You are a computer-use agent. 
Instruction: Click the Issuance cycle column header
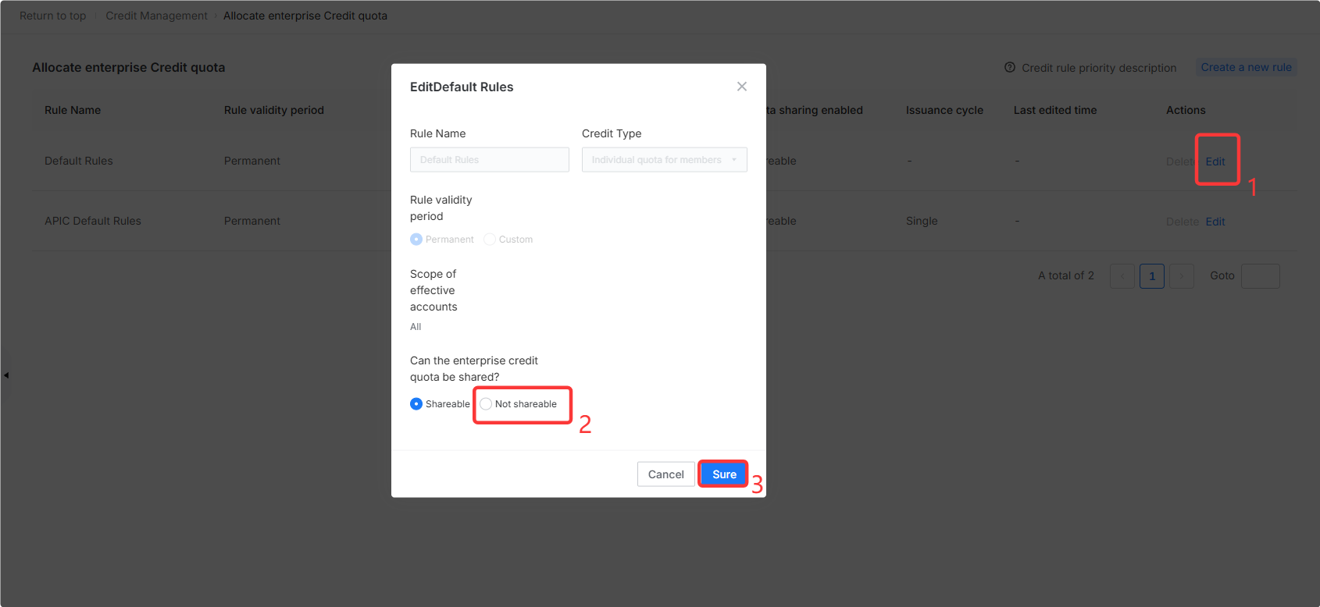[945, 110]
